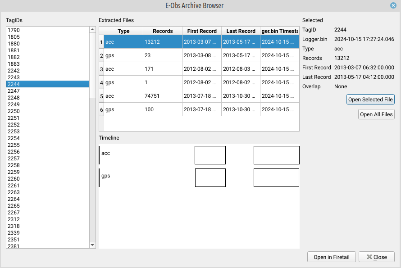
Task: Select TagID 2318
Action: (48, 226)
